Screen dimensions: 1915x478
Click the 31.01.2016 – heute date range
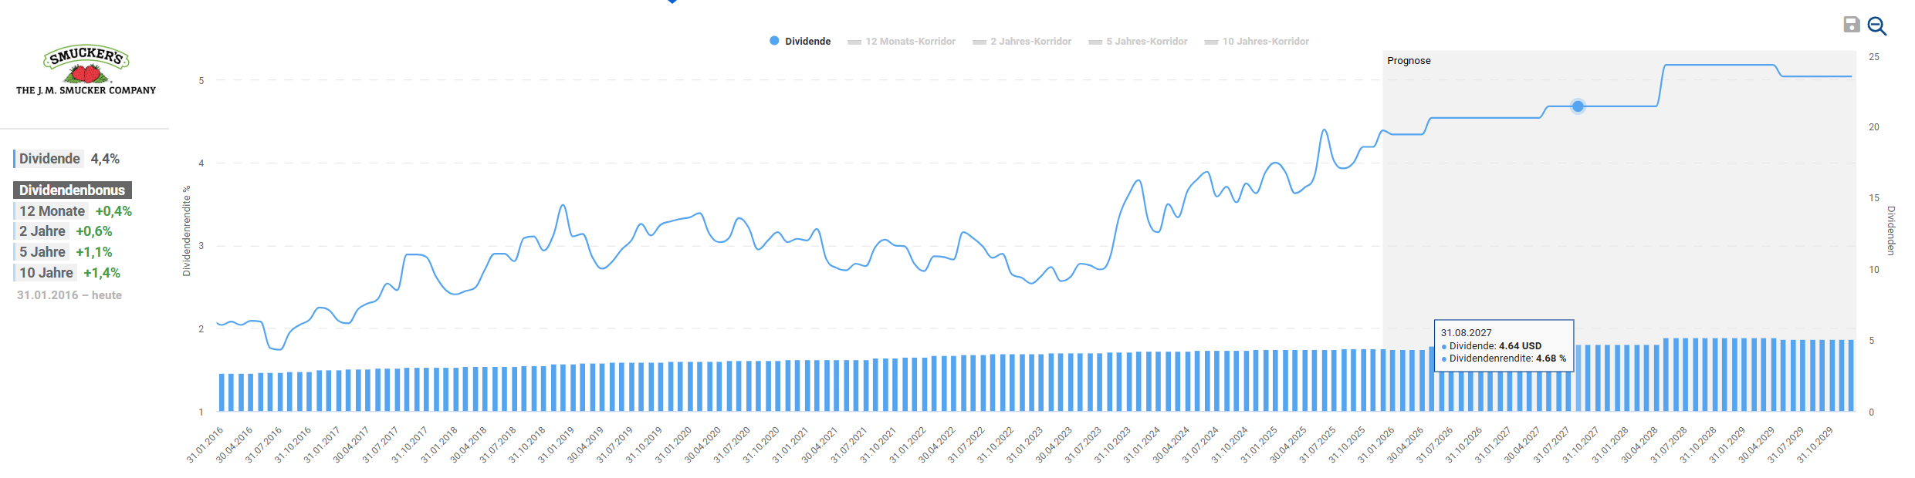coord(69,295)
